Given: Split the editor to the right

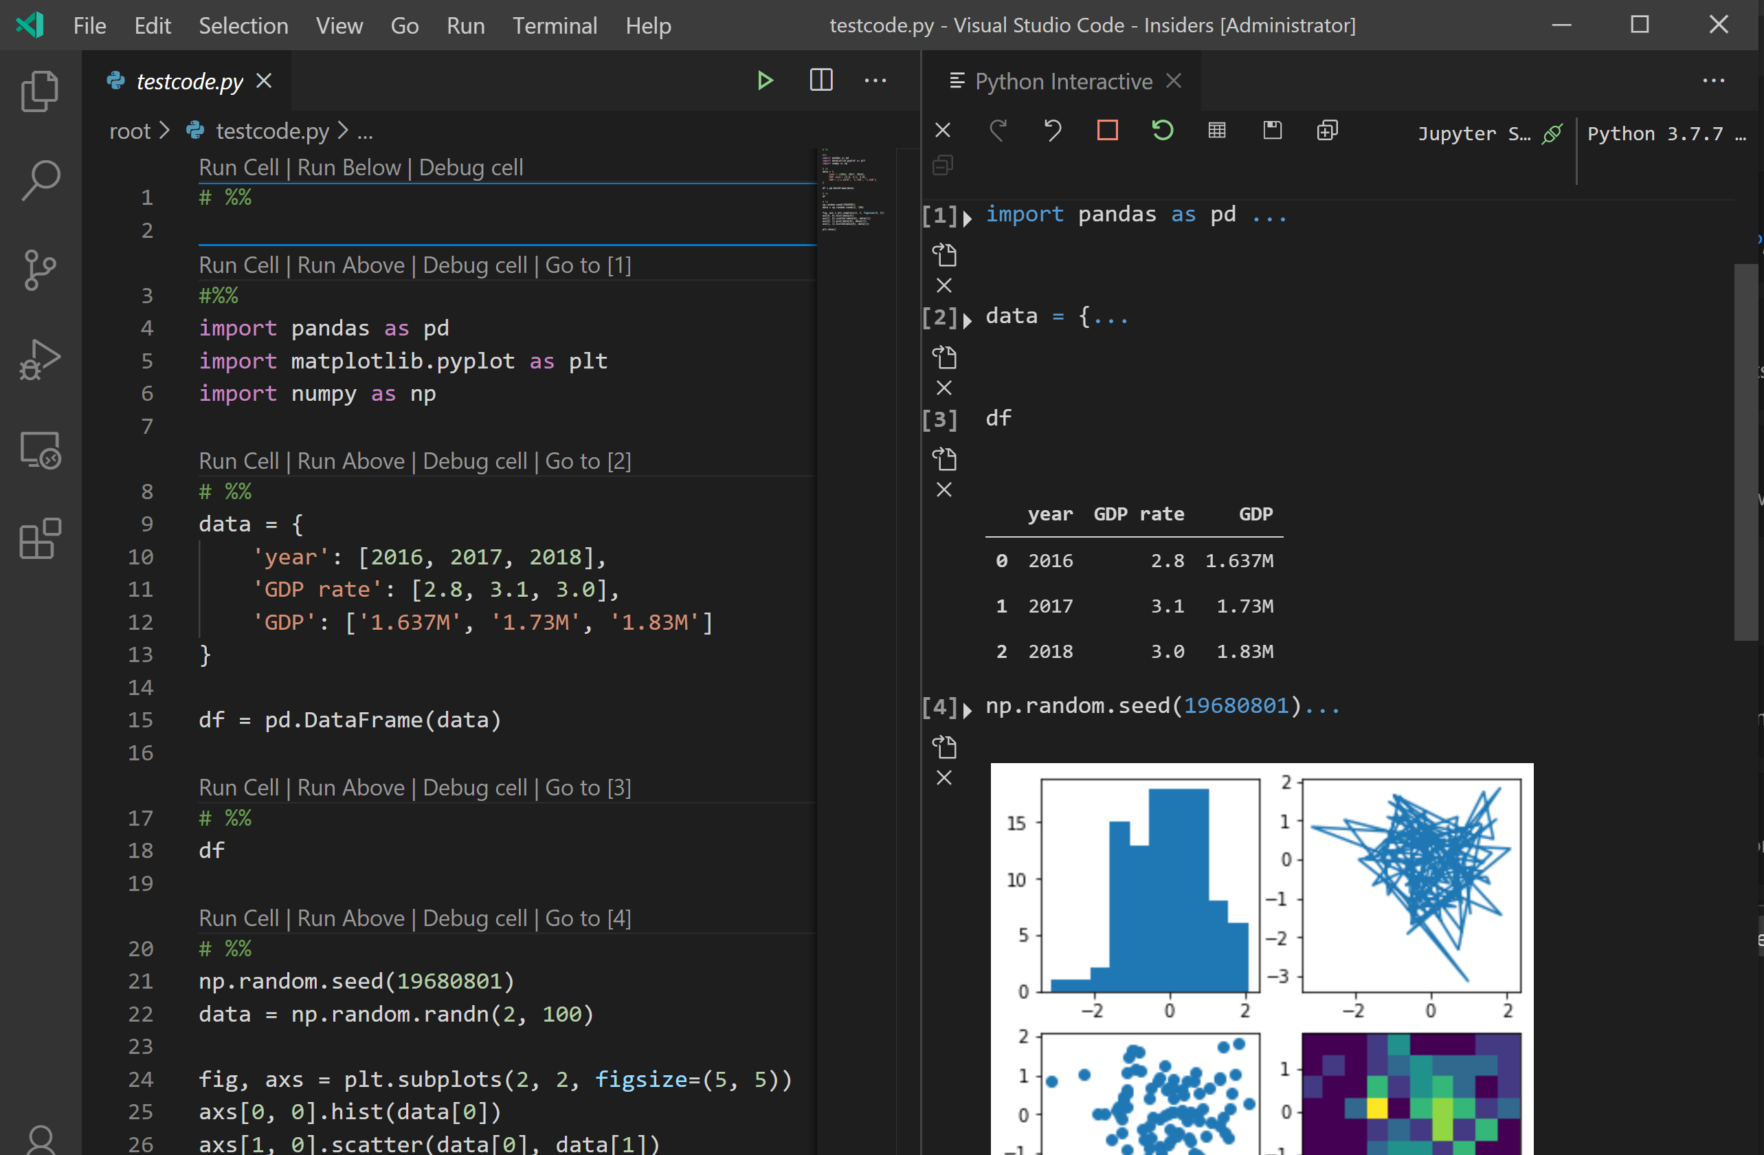Looking at the screenshot, I should click(x=820, y=80).
